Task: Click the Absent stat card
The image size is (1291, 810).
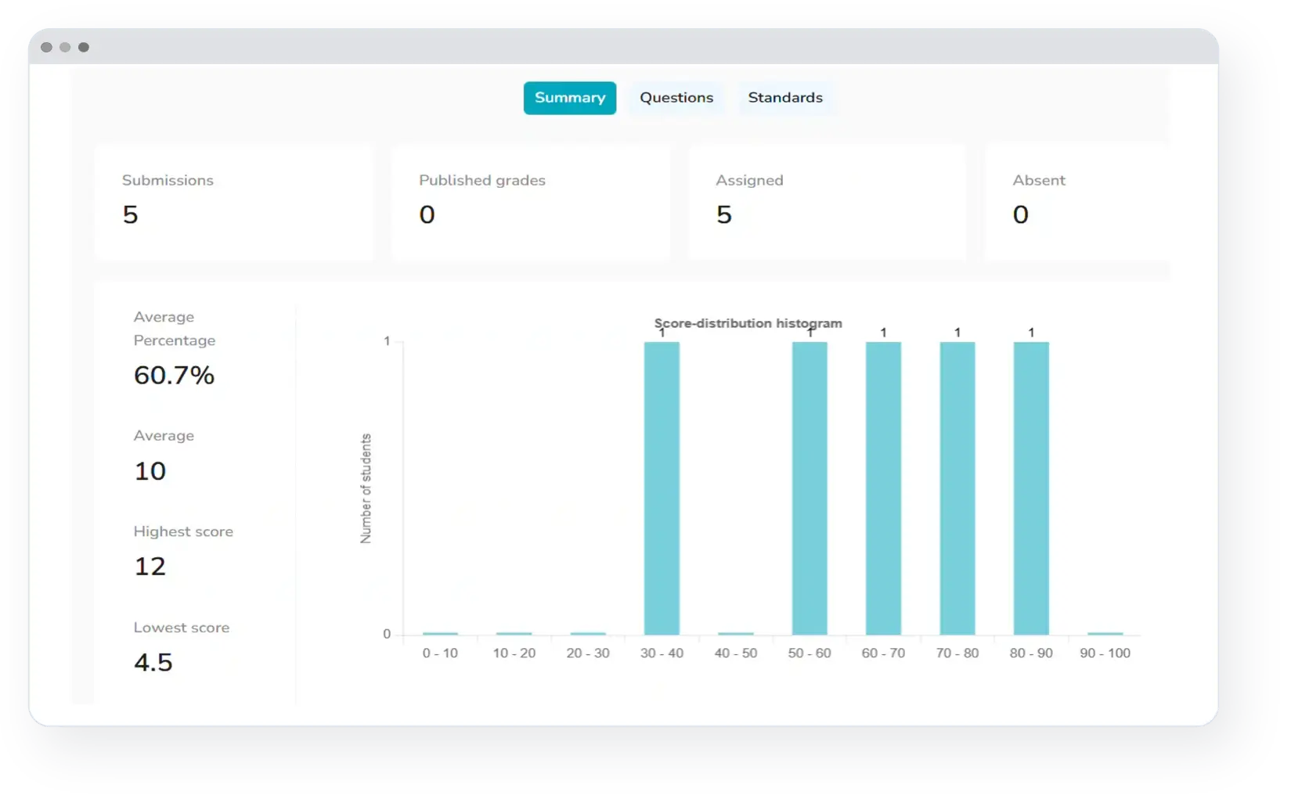Action: click(x=1076, y=201)
